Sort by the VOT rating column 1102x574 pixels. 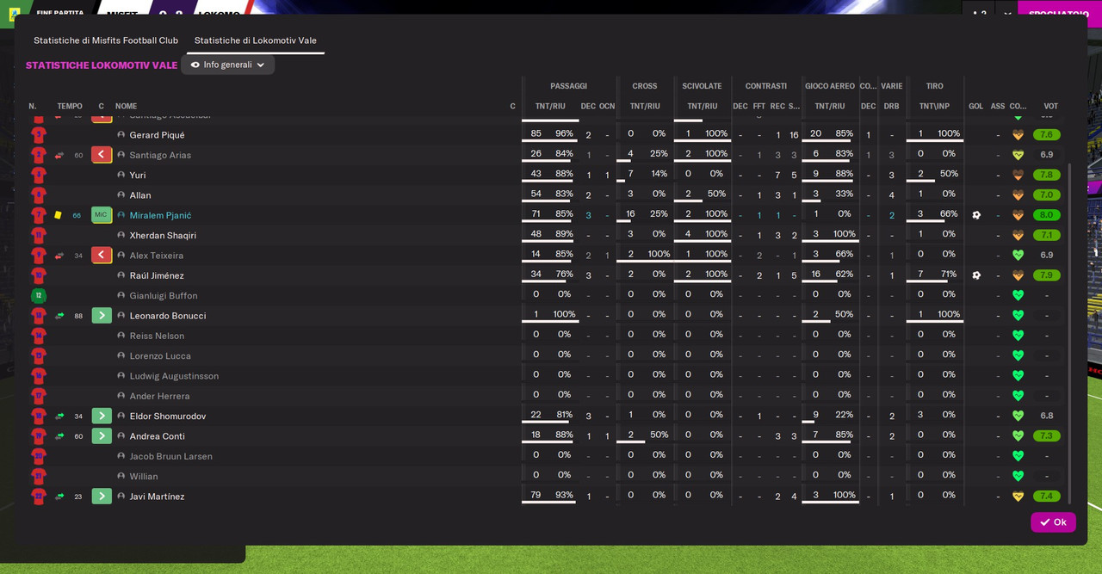1050,107
